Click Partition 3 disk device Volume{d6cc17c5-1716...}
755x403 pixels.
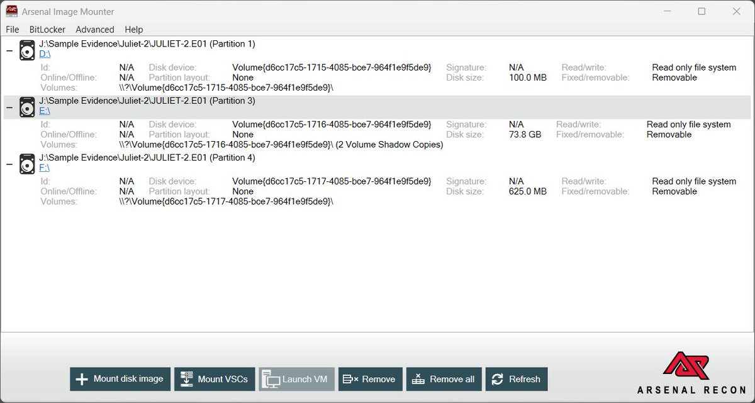tap(332, 124)
